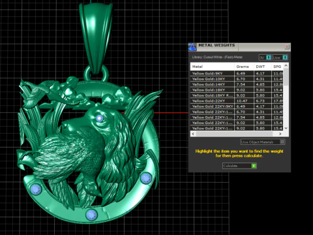The width and height of the screenshot is (313, 235).
Task: Select the lower-left blue gemstone on ring
Action: (35, 189)
